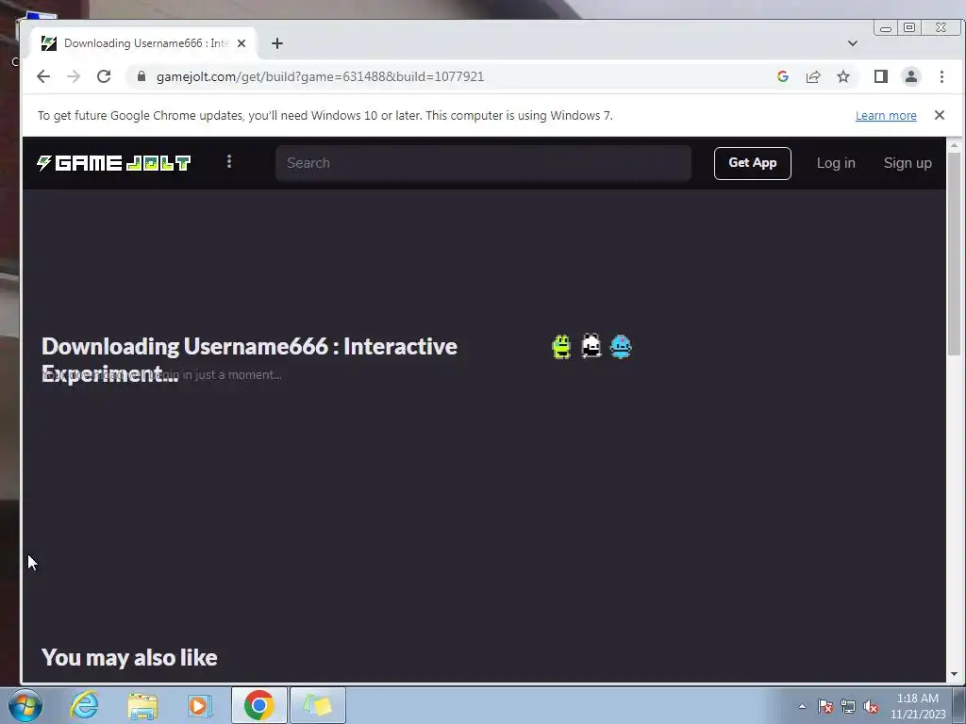Click the Get App button
Viewport: 966px width, 724px height.
(x=752, y=163)
